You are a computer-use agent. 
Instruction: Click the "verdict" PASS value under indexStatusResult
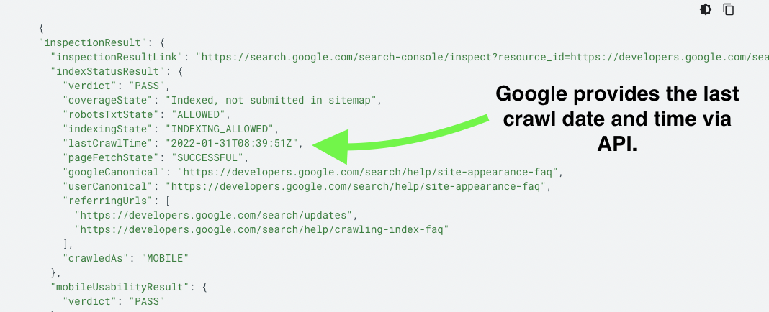[x=147, y=86]
